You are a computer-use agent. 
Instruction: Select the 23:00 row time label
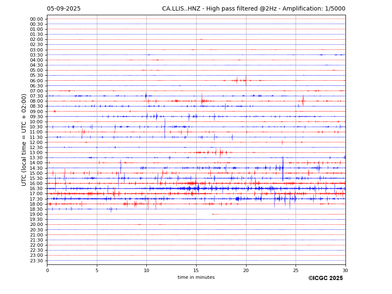point(36,256)
